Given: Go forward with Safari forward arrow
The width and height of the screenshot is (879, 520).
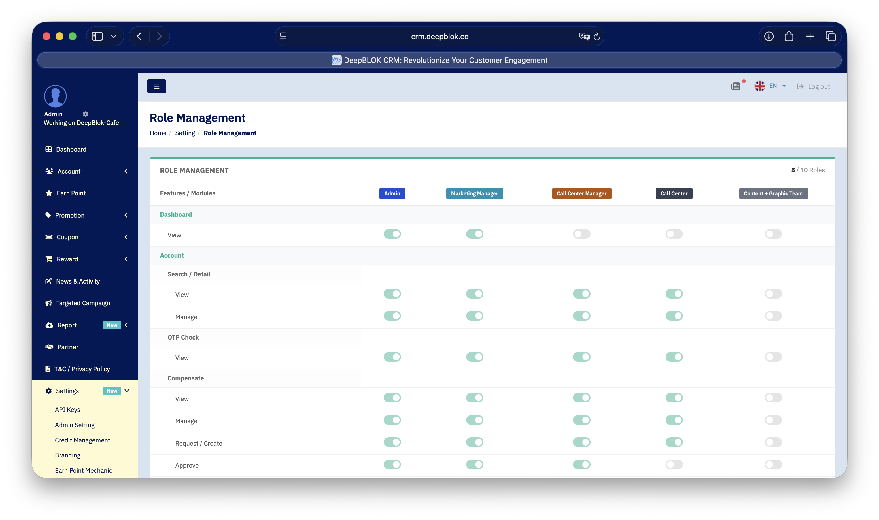Looking at the screenshot, I should click(x=160, y=36).
